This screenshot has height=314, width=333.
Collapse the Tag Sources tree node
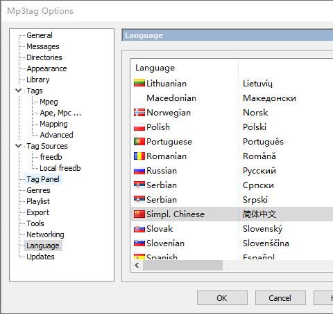(x=19, y=146)
